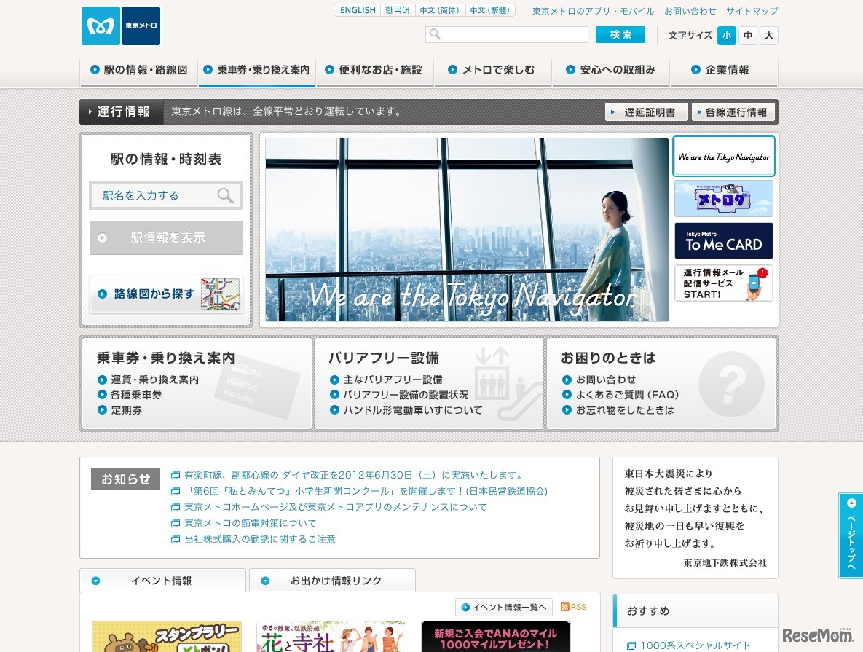The image size is (863, 652).
Task: Open the 遅延証明書 button
Action: tap(647, 112)
